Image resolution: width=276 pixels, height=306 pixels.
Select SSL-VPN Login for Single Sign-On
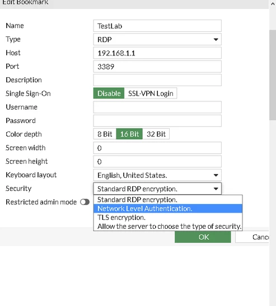point(151,93)
